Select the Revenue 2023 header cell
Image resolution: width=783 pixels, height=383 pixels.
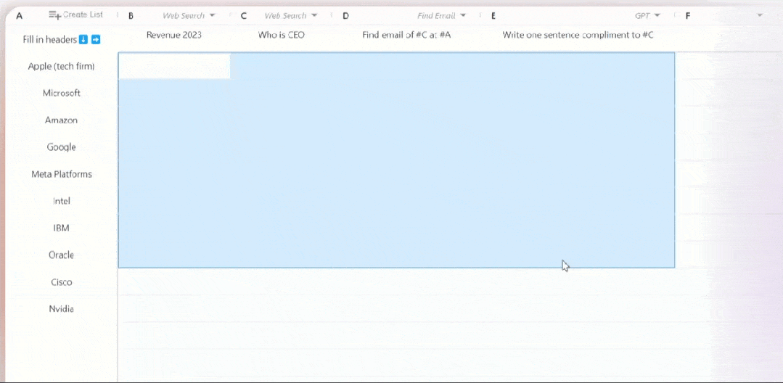click(174, 35)
